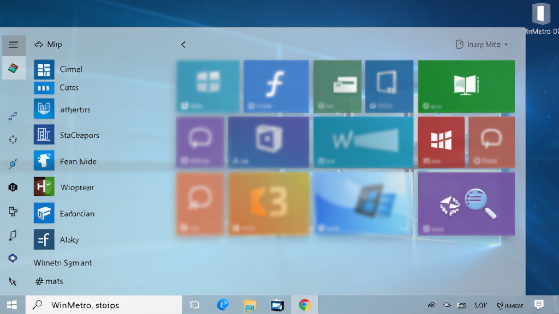Open the orange chat bubble tile
The width and height of the screenshot is (559, 314).
pos(200,204)
